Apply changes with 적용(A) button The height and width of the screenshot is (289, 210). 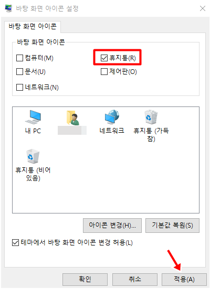tap(184, 279)
